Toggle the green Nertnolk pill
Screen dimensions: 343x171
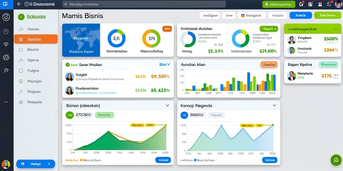(105, 115)
